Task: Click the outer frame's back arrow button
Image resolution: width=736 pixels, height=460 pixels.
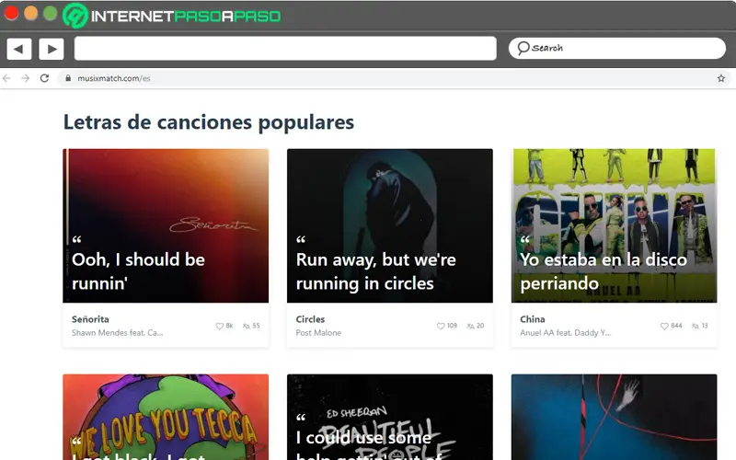Action: 18,49
